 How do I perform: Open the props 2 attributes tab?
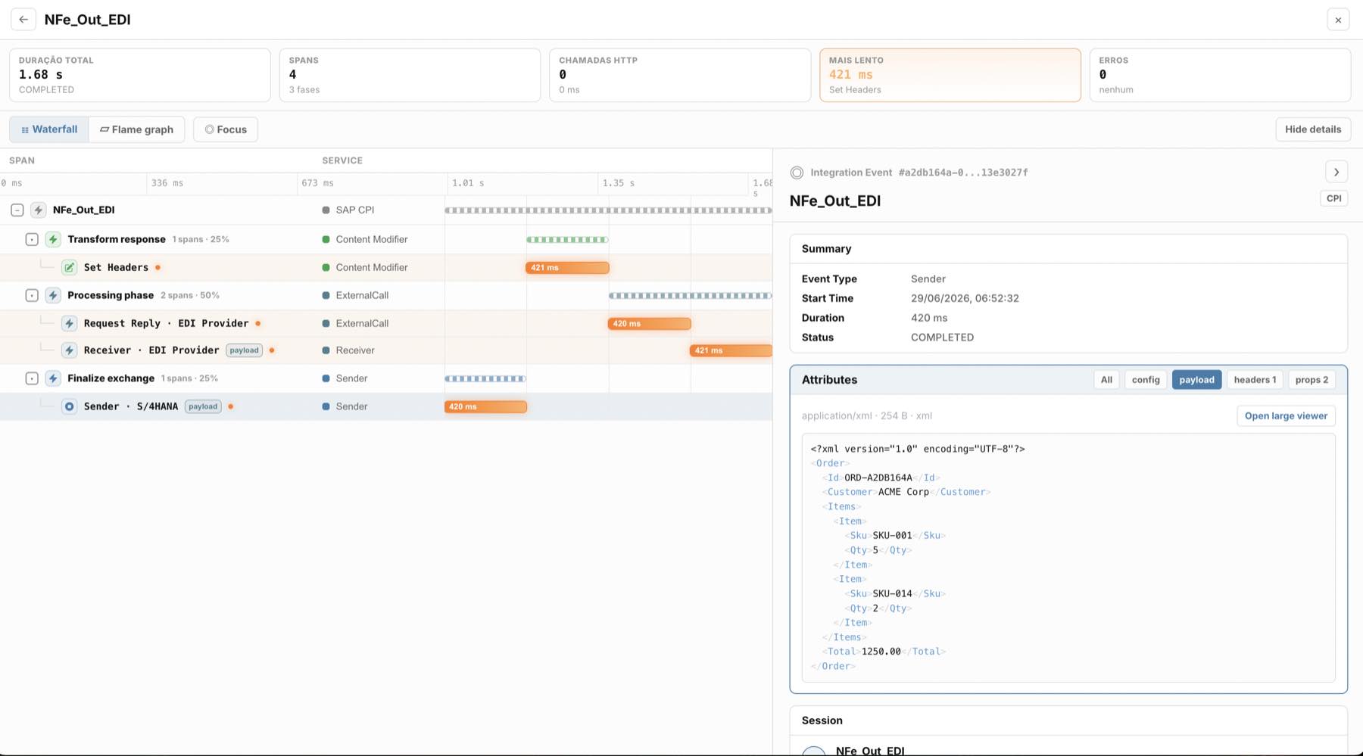pyautogui.click(x=1312, y=380)
